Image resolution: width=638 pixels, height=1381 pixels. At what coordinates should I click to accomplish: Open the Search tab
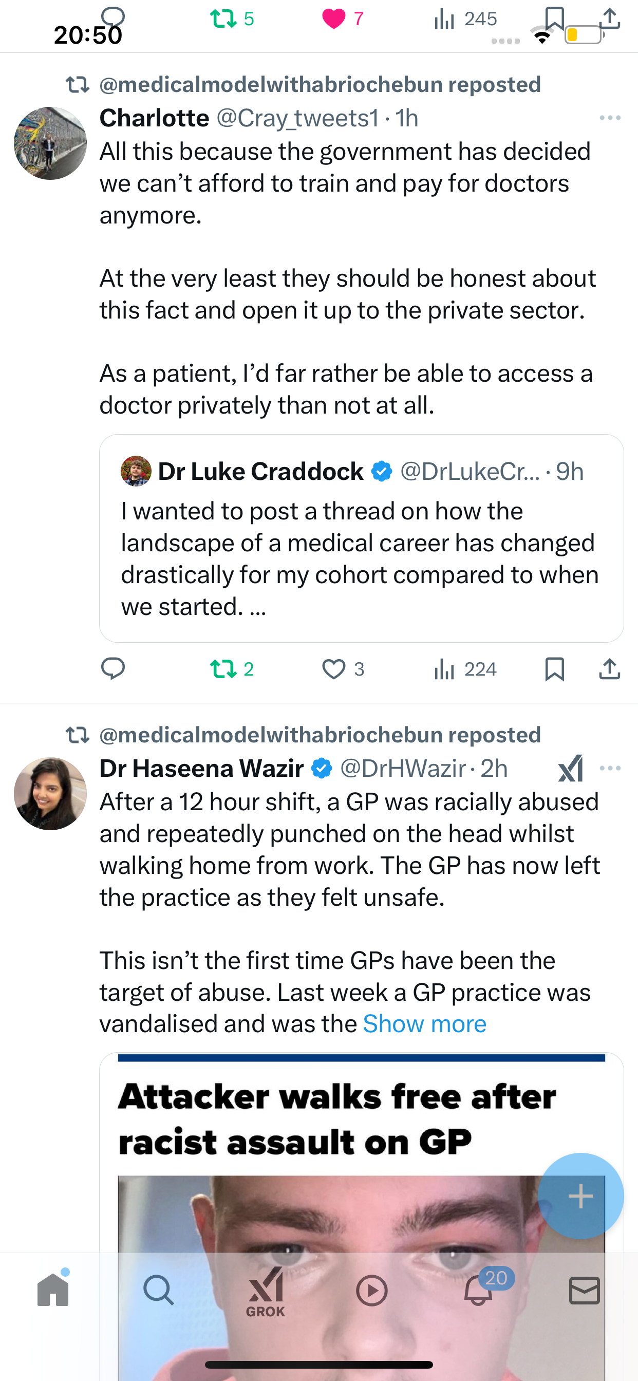point(159,1290)
